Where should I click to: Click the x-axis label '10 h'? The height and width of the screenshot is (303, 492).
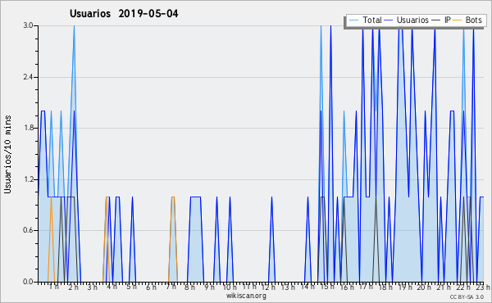tap(230, 287)
